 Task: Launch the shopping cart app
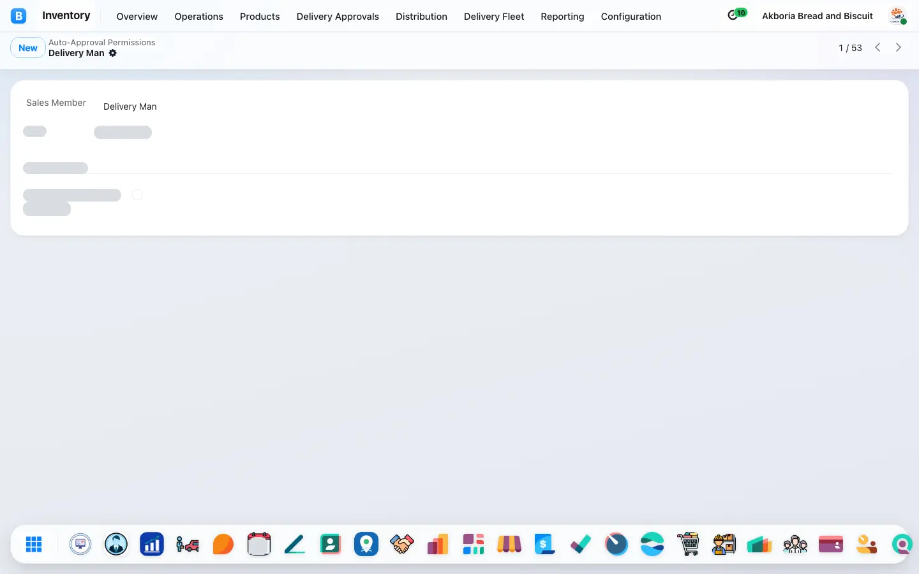click(688, 544)
